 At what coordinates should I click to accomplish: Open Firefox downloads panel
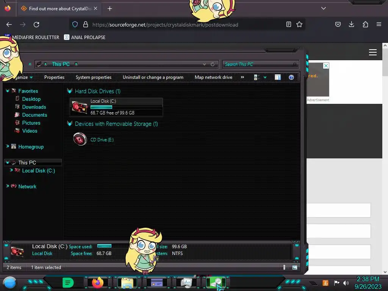click(x=351, y=24)
